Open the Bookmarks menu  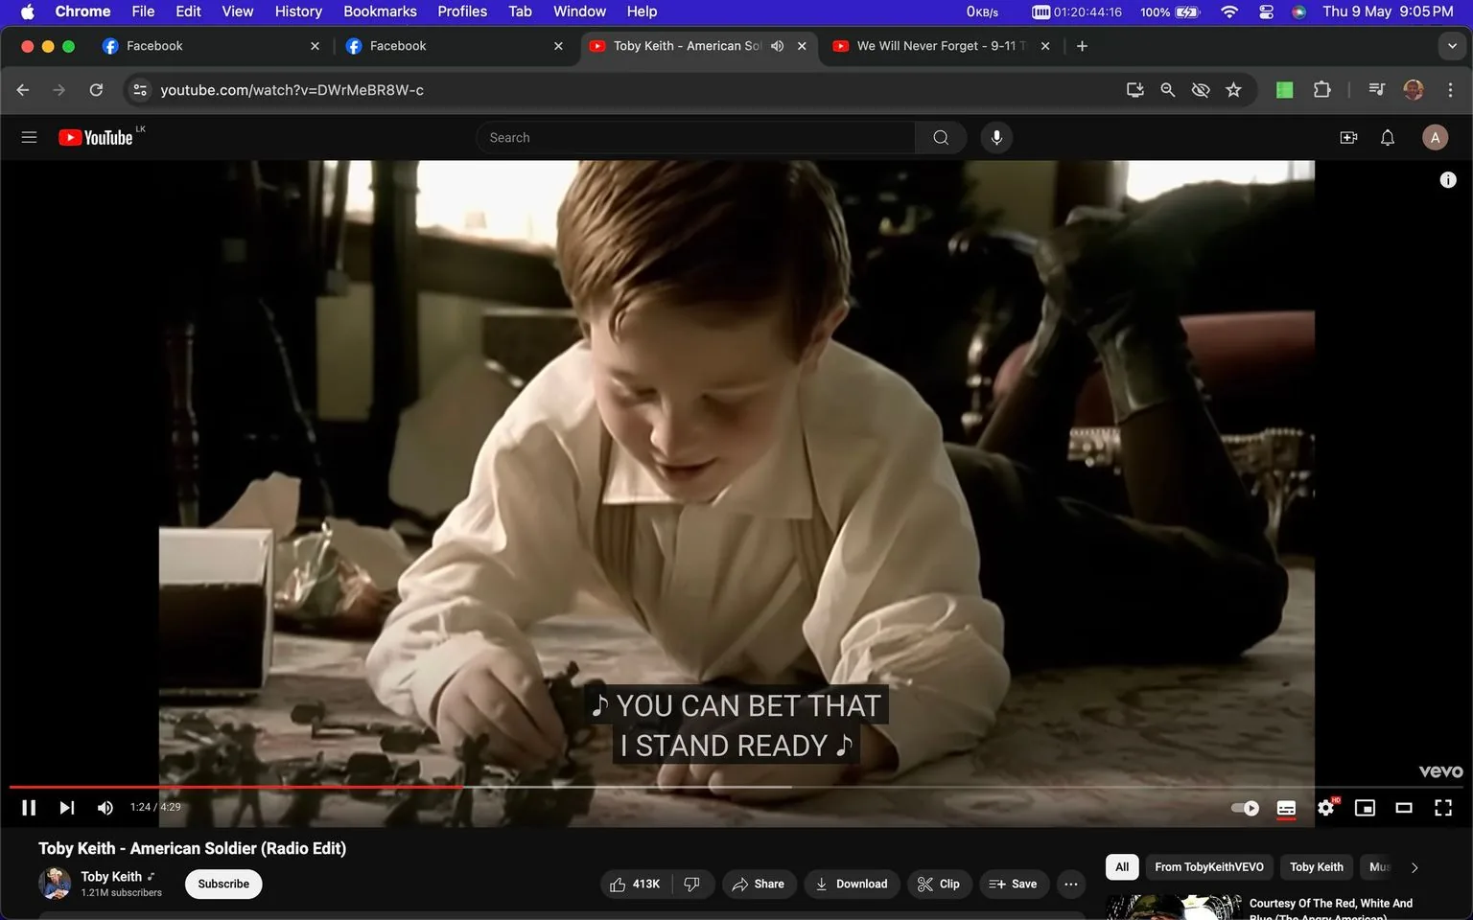pos(379,11)
